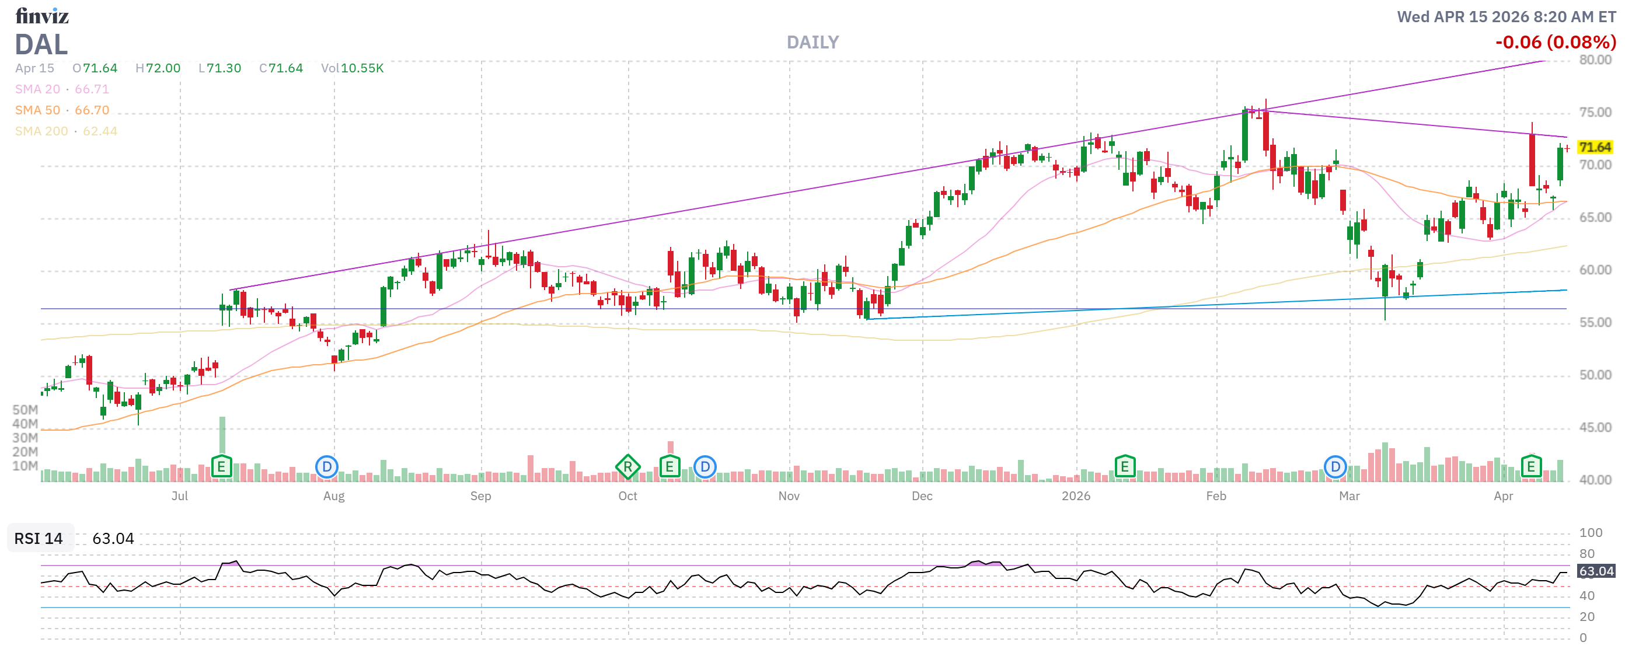Click the dividend D marker in mid-October
1632x656 pixels.
[x=705, y=467]
